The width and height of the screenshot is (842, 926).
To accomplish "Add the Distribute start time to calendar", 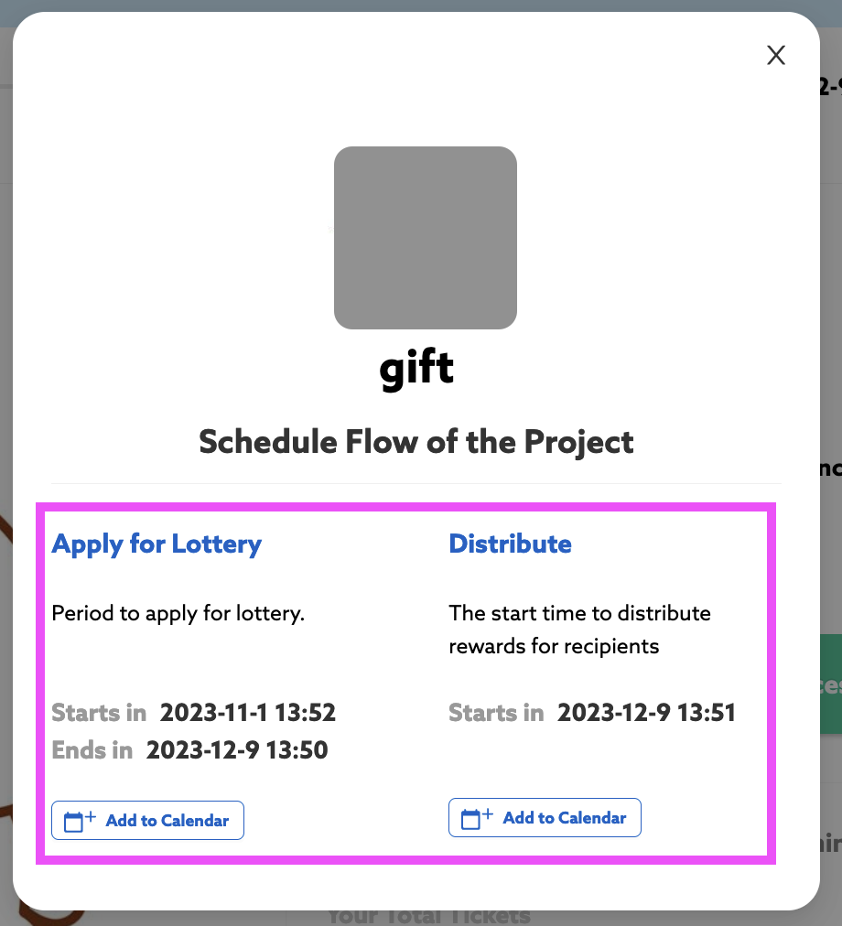I will pyautogui.click(x=545, y=817).
